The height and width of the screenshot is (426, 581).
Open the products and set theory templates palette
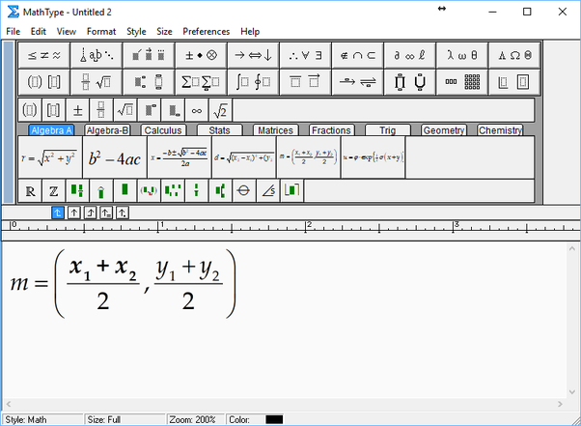[410, 82]
